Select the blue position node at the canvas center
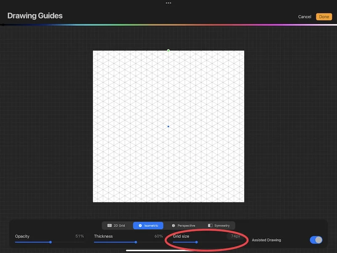337x253 pixels. click(168, 126)
